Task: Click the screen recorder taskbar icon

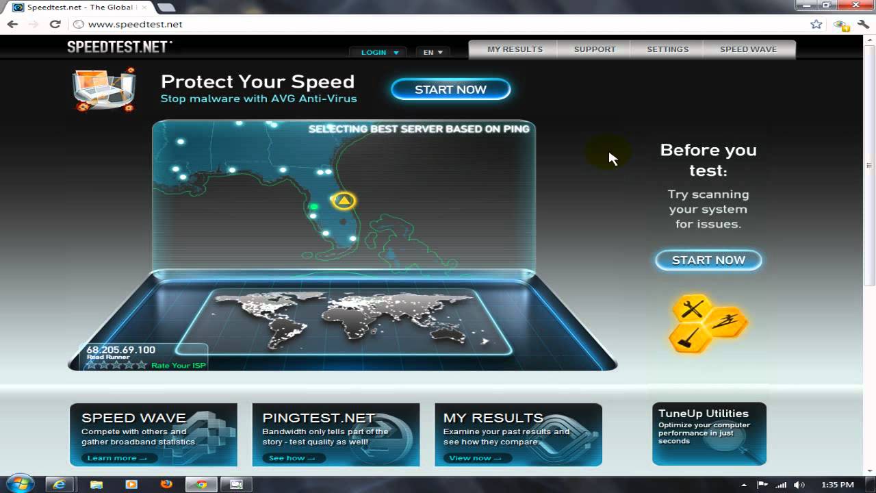Action: pos(237,484)
